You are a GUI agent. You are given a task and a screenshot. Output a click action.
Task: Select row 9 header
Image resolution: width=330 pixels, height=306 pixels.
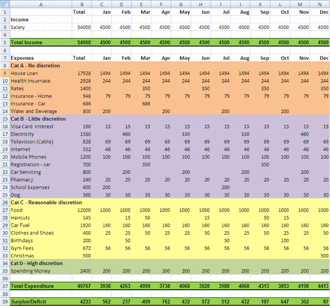point(5,73)
